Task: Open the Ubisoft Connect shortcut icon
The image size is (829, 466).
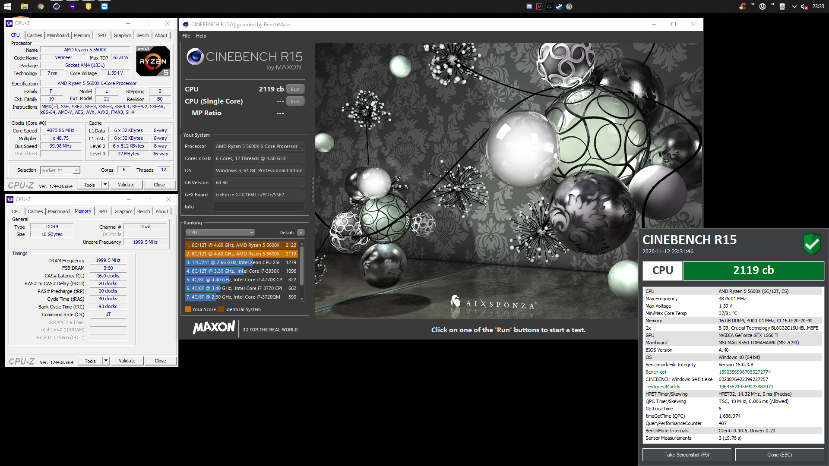Action: pyautogui.click(x=569, y=6)
